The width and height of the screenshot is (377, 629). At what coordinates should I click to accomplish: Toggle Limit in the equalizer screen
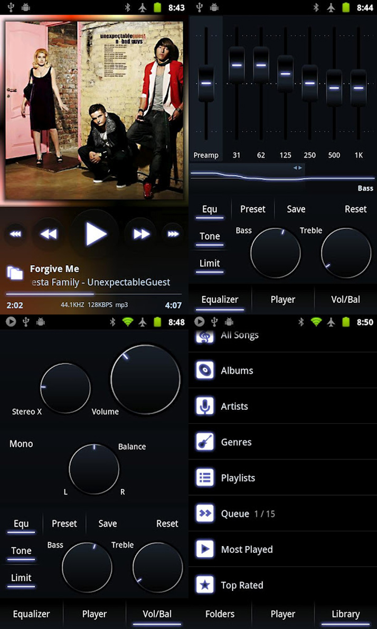pyautogui.click(x=210, y=264)
